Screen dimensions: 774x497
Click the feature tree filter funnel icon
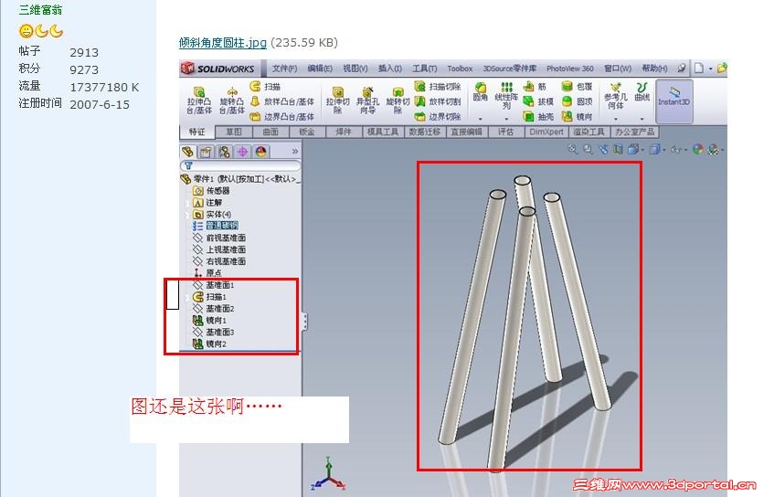pos(188,166)
